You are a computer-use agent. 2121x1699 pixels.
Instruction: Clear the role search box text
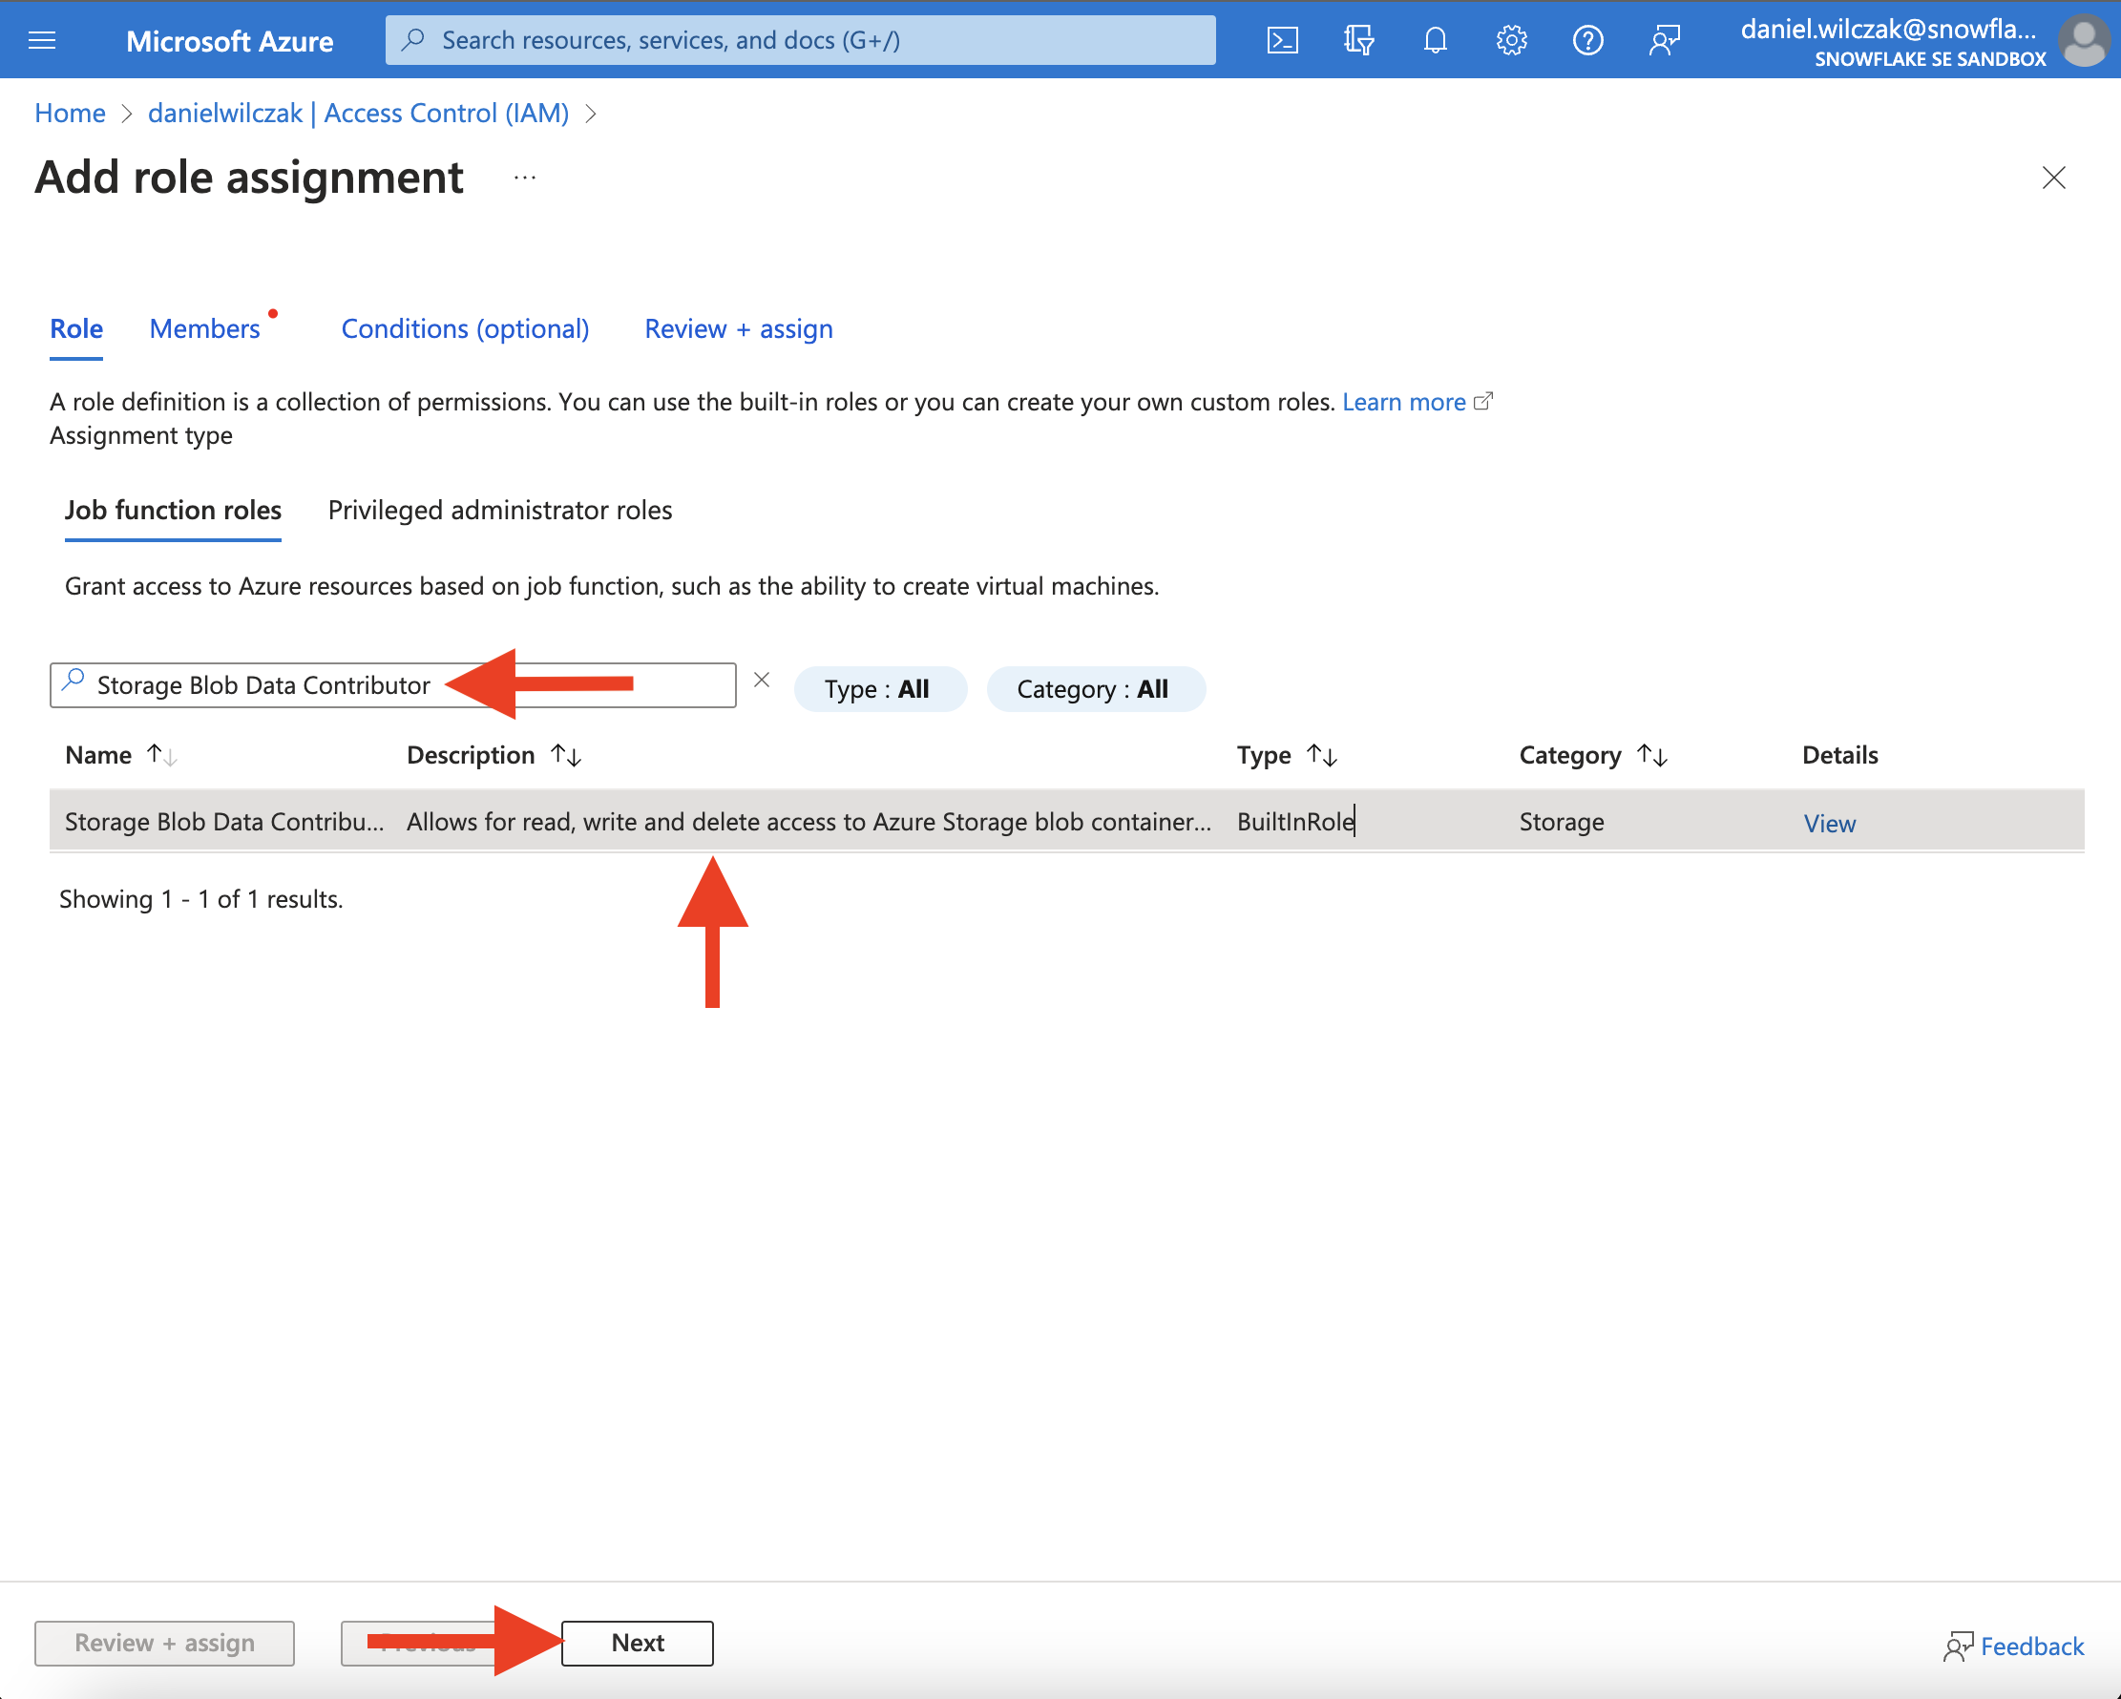coord(762,680)
